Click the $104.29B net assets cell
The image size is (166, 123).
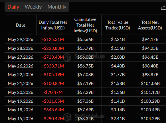150,119
